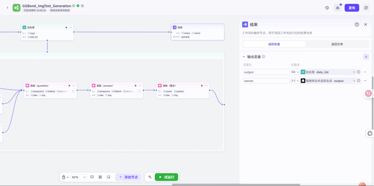
Task: Click the auto-arrange grid icon
Action: coord(100,177)
